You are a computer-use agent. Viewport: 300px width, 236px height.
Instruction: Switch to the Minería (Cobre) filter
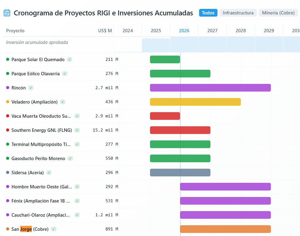coord(278,13)
